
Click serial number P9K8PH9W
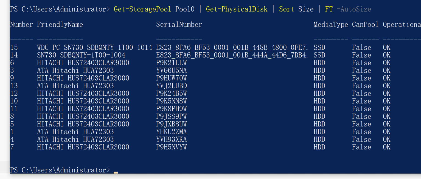point(171,109)
